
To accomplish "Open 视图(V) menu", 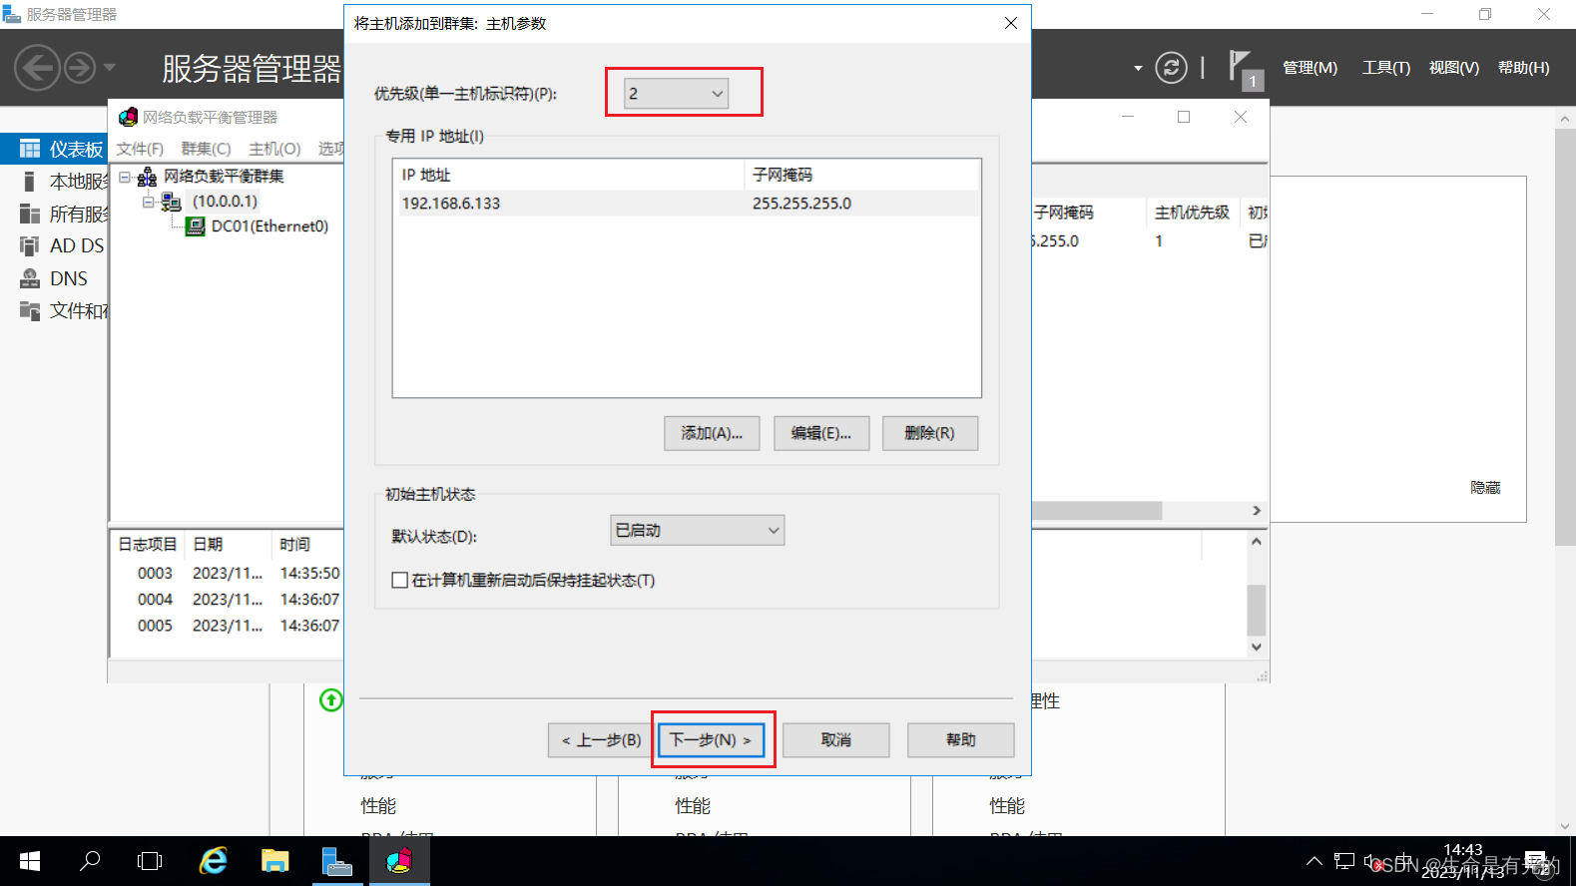I will [1453, 68].
